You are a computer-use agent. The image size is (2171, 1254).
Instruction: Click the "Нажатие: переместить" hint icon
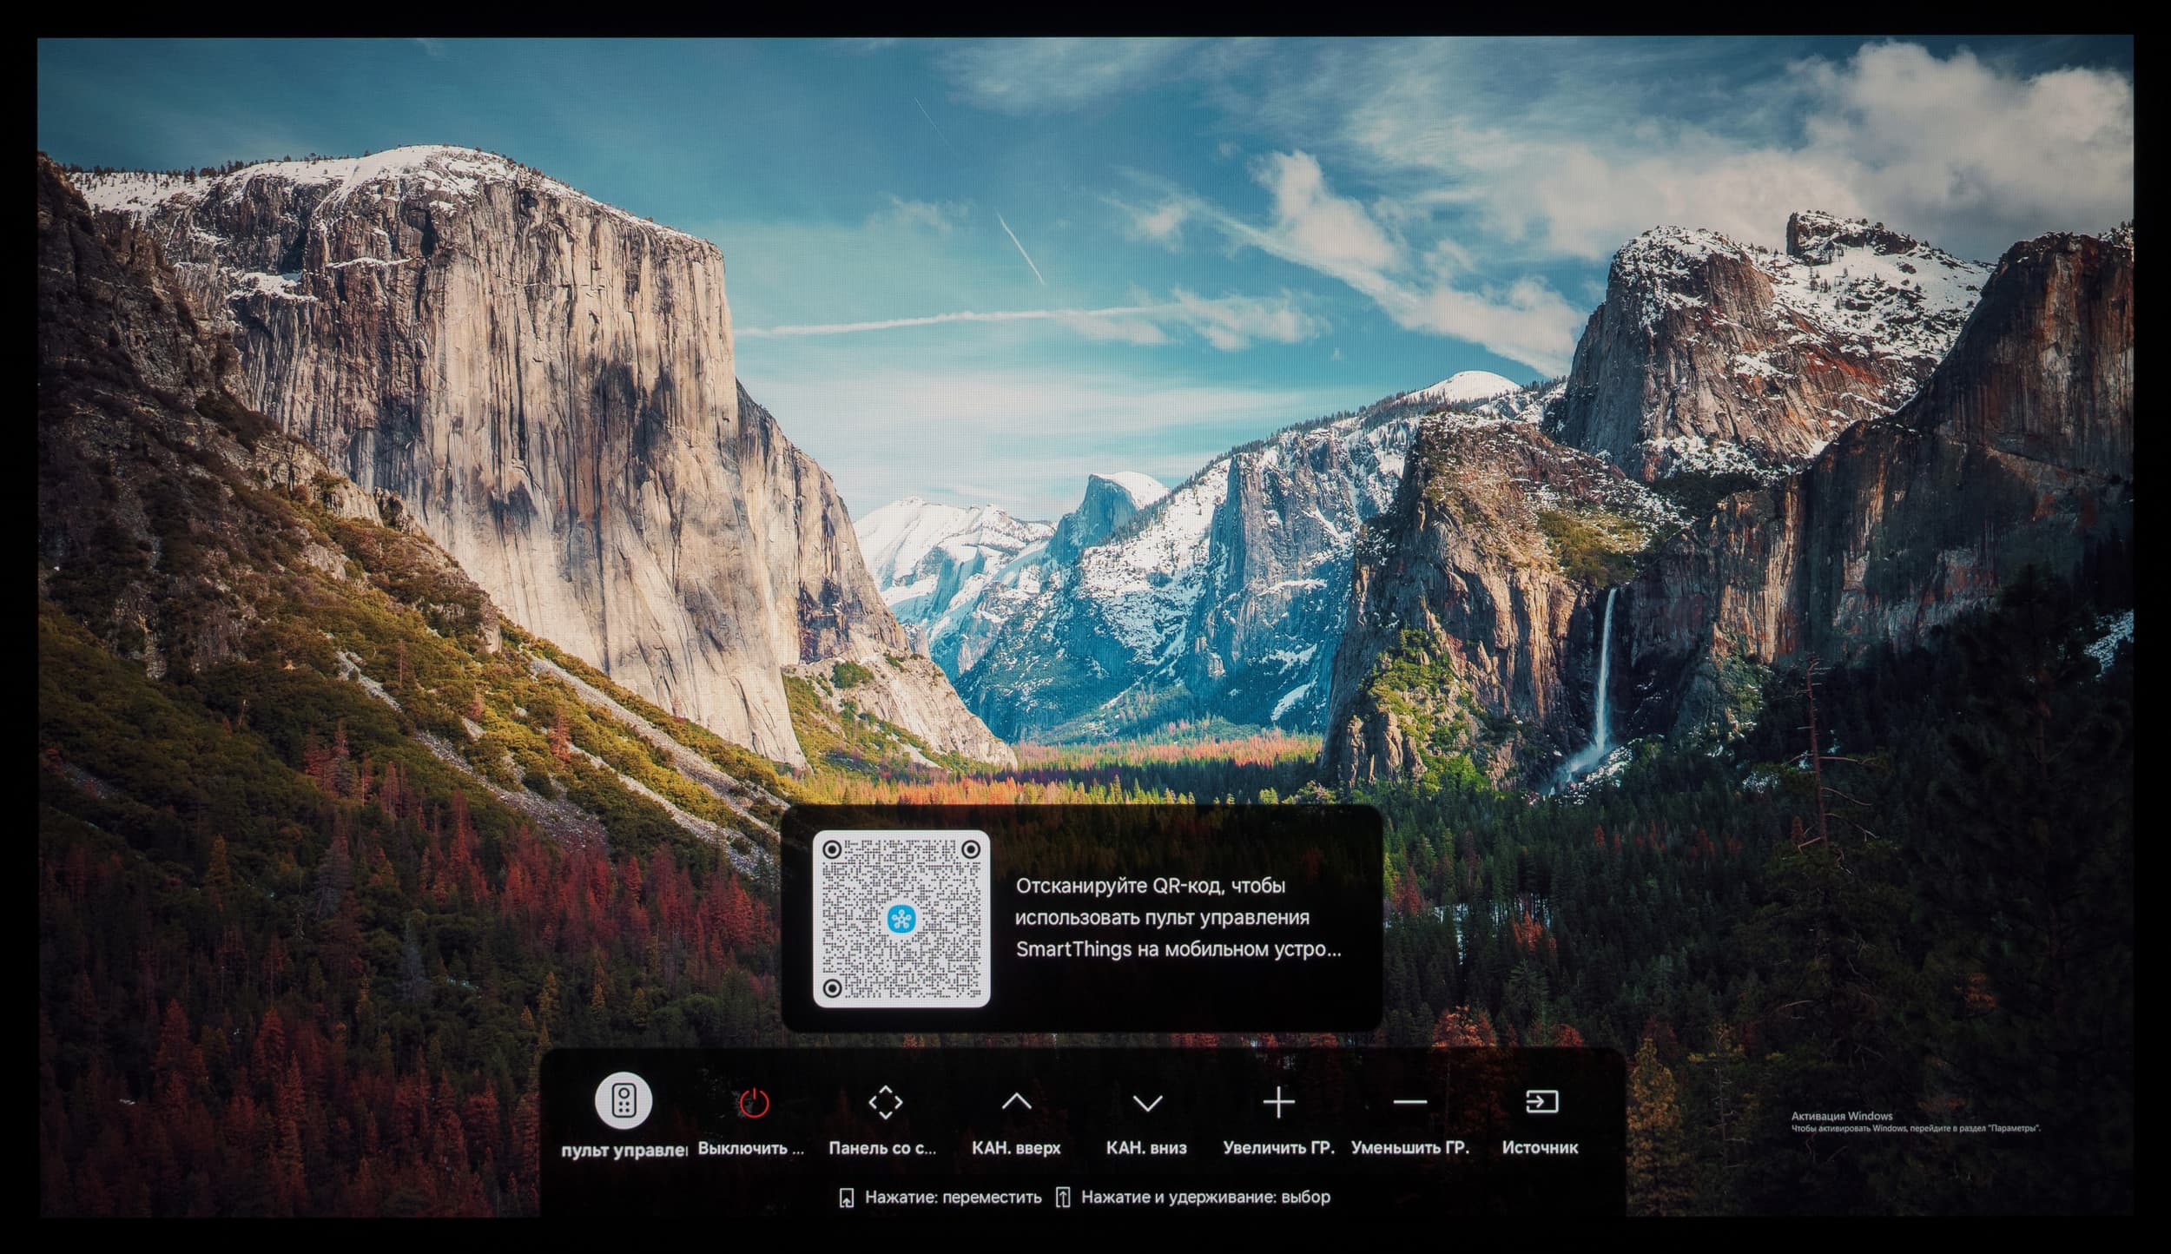click(x=847, y=1198)
